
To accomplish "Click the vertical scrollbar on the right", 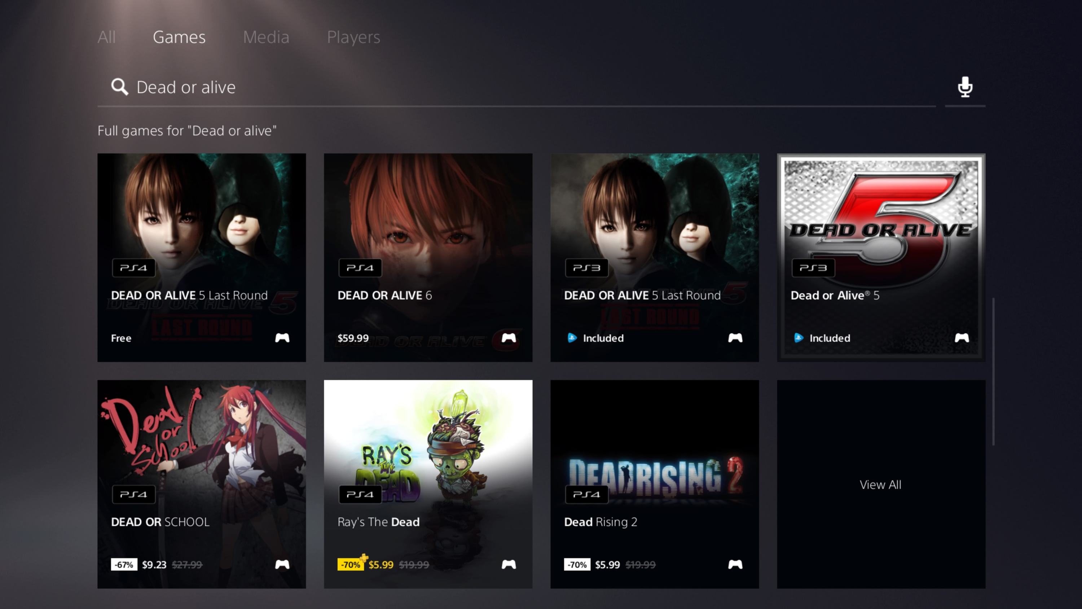I will click(x=993, y=372).
